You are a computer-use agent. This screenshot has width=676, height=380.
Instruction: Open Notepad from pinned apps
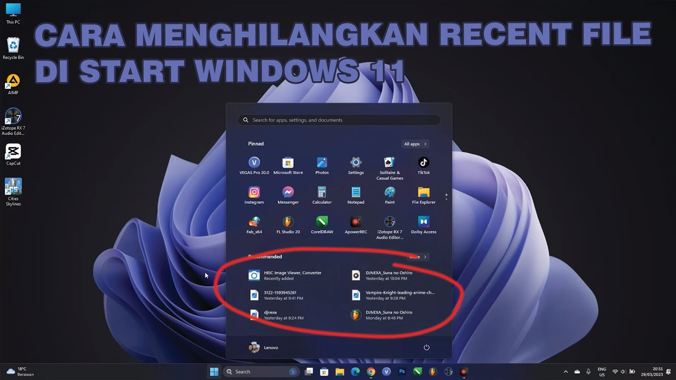point(356,195)
